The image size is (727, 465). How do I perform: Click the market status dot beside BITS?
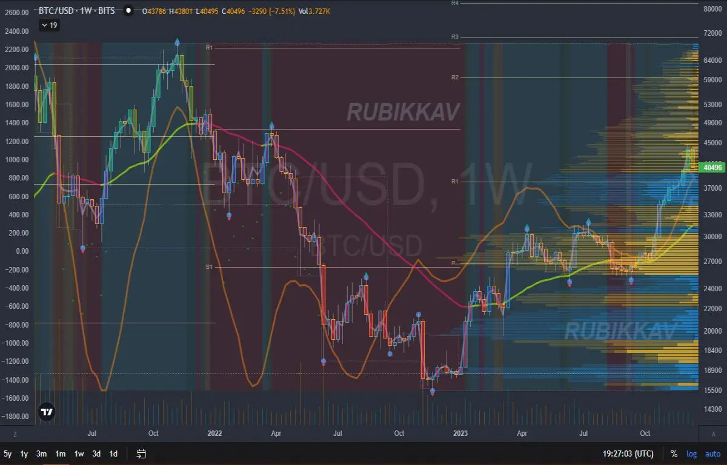(x=128, y=10)
